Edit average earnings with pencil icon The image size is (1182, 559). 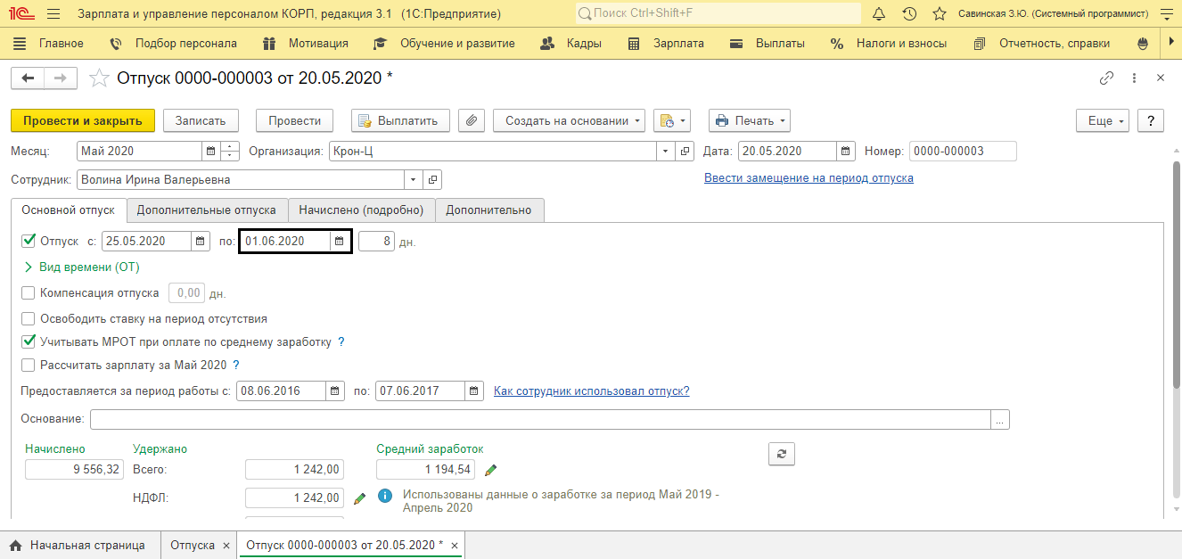490,470
